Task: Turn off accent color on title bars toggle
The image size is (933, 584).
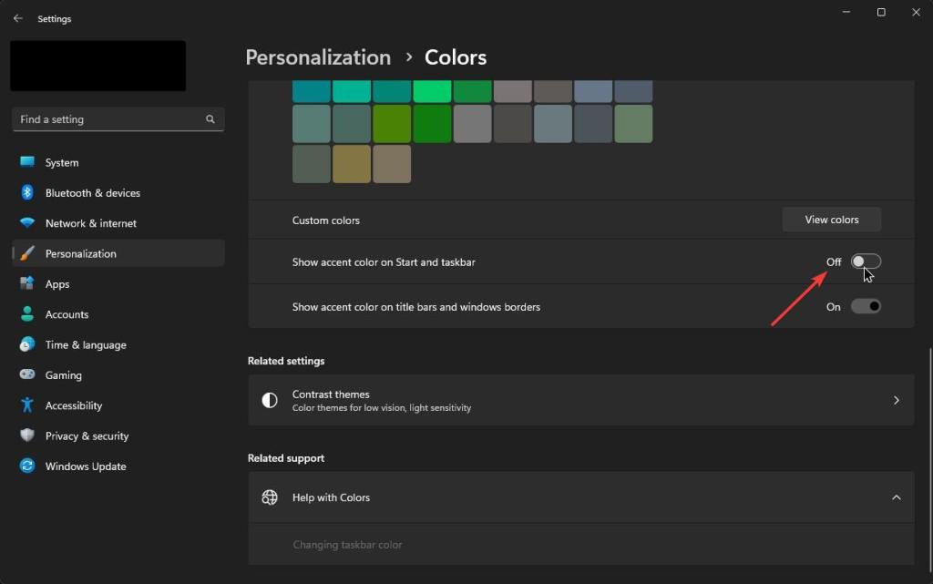Action: click(866, 306)
